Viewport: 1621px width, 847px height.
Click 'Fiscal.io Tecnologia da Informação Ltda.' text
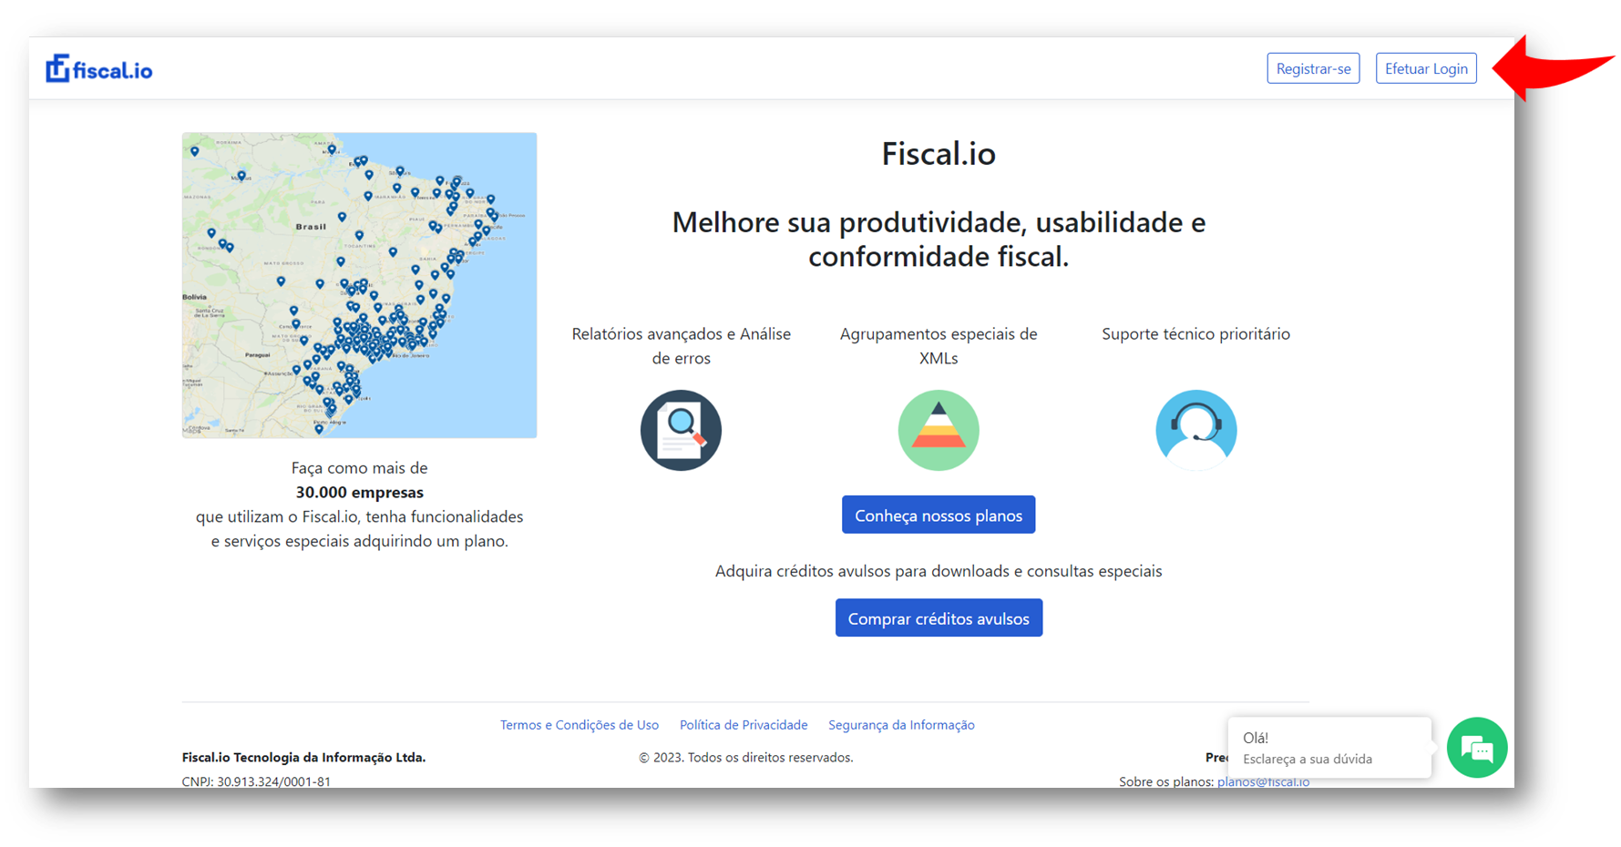tap(303, 757)
